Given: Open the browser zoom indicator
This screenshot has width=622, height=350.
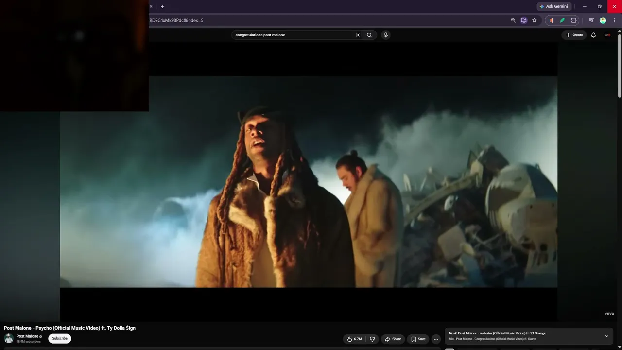Looking at the screenshot, I should click(513, 20).
